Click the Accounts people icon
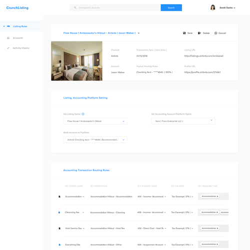This screenshot has width=250, height=250. pos(8,38)
